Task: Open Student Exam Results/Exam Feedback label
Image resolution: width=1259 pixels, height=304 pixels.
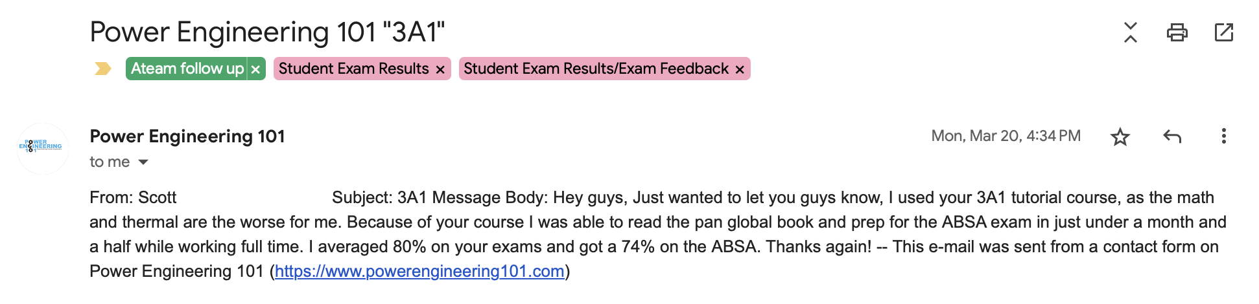Action: click(x=596, y=69)
